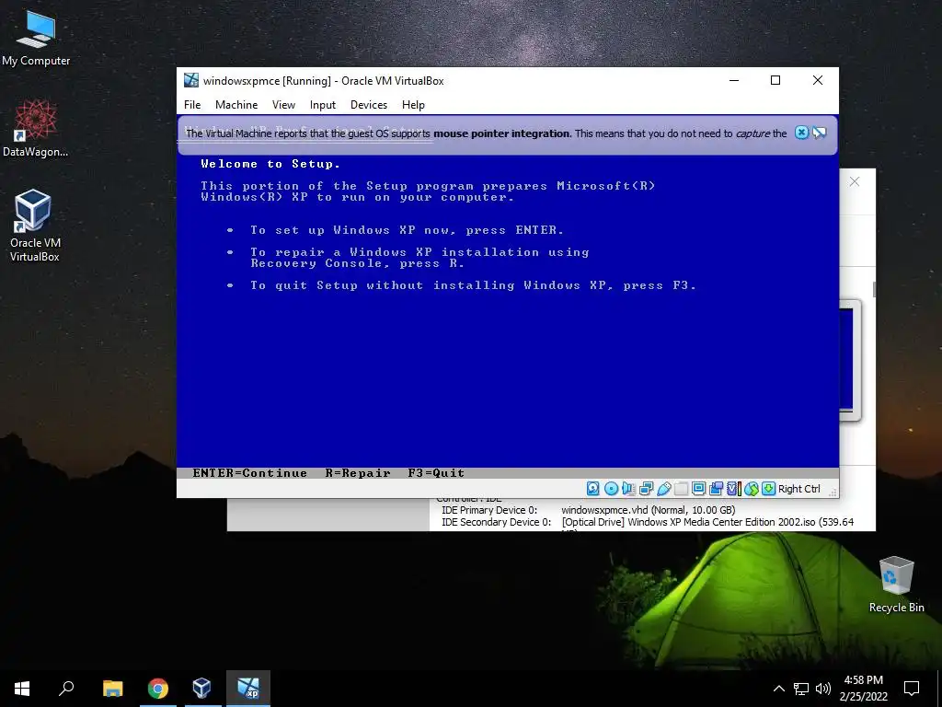Open the notification center
This screenshot has width=942, height=707.
coord(912,689)
